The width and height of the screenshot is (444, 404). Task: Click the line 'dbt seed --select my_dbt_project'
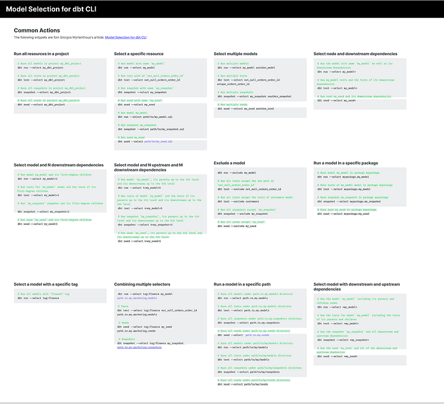41,105
